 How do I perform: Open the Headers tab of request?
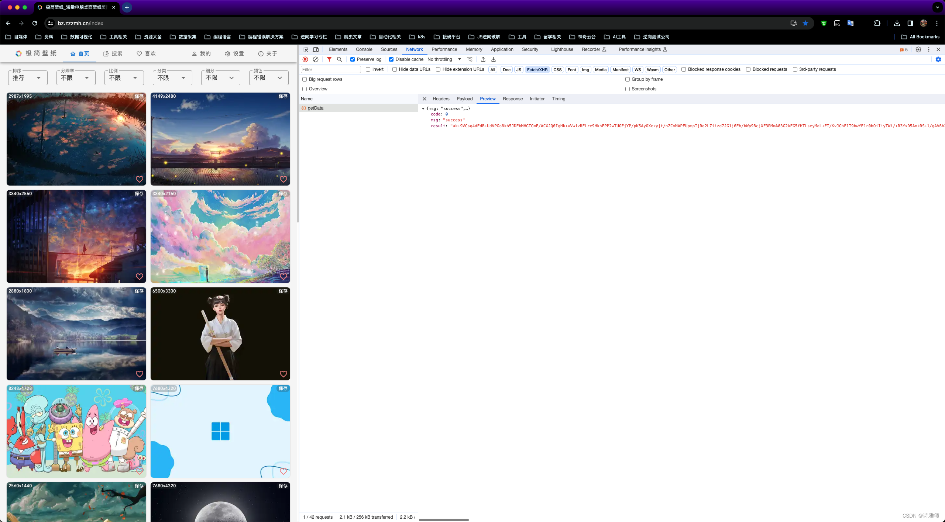tap(441, 99)
